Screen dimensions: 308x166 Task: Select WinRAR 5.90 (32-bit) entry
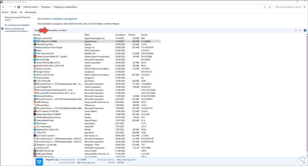coord(97,151)
